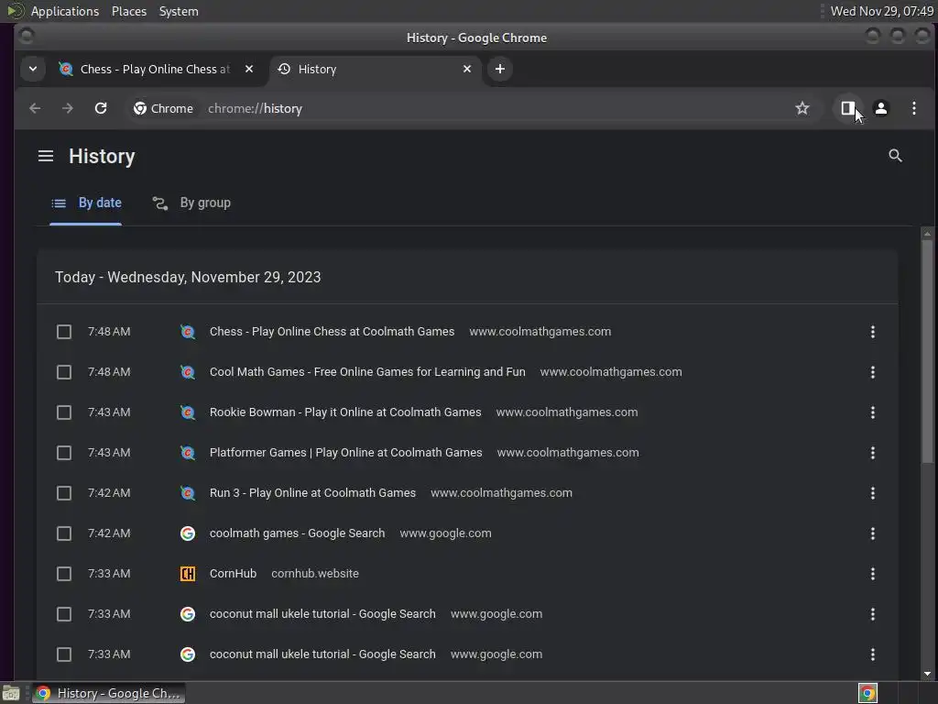Click the Chrome site info chip
Image resolution: width=938 pixels, height=704 pixels.
[x=164, y=108]
